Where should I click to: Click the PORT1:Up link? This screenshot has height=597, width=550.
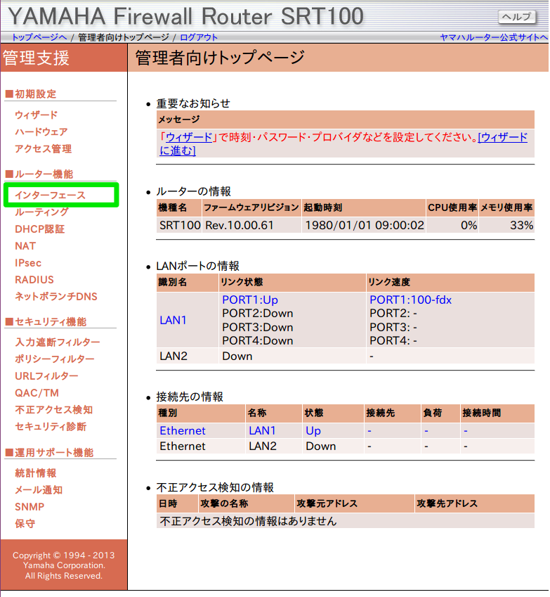tap(250, 300)
